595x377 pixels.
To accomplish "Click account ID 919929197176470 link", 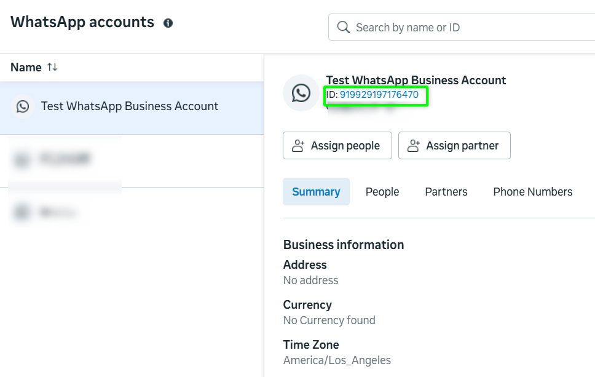I will [379, 95].
